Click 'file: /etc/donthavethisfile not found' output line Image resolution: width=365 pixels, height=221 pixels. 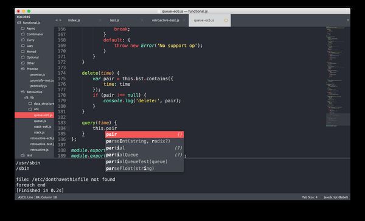(66, 180)
